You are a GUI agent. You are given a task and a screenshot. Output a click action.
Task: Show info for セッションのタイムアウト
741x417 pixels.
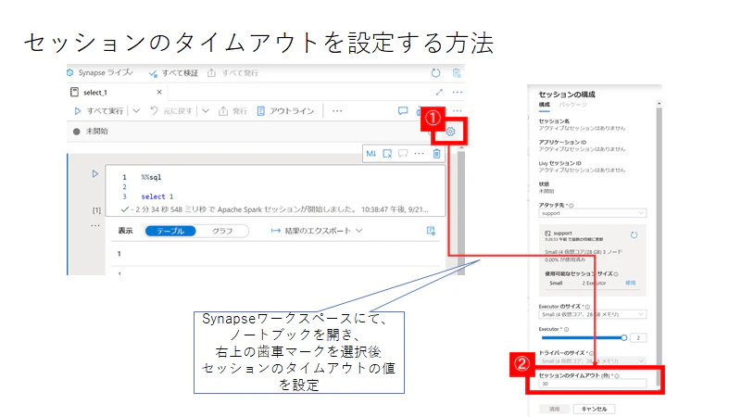[617, 376]
